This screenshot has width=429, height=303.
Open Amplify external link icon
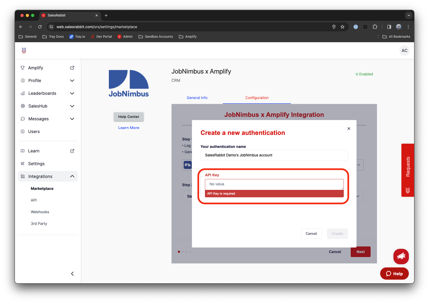click(72, 68)
